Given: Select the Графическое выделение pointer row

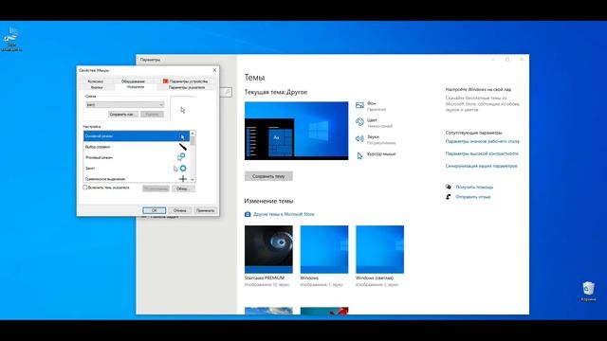Looking at the screenshot, I should click(137, 179).
